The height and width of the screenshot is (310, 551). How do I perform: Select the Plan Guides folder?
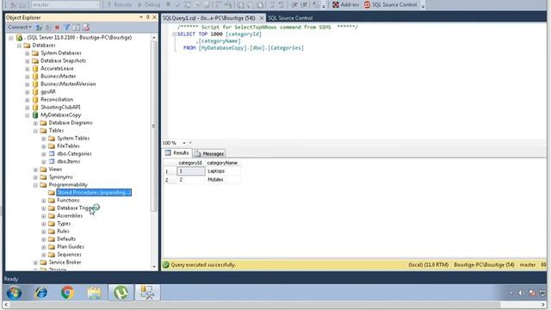pos(71,246)
